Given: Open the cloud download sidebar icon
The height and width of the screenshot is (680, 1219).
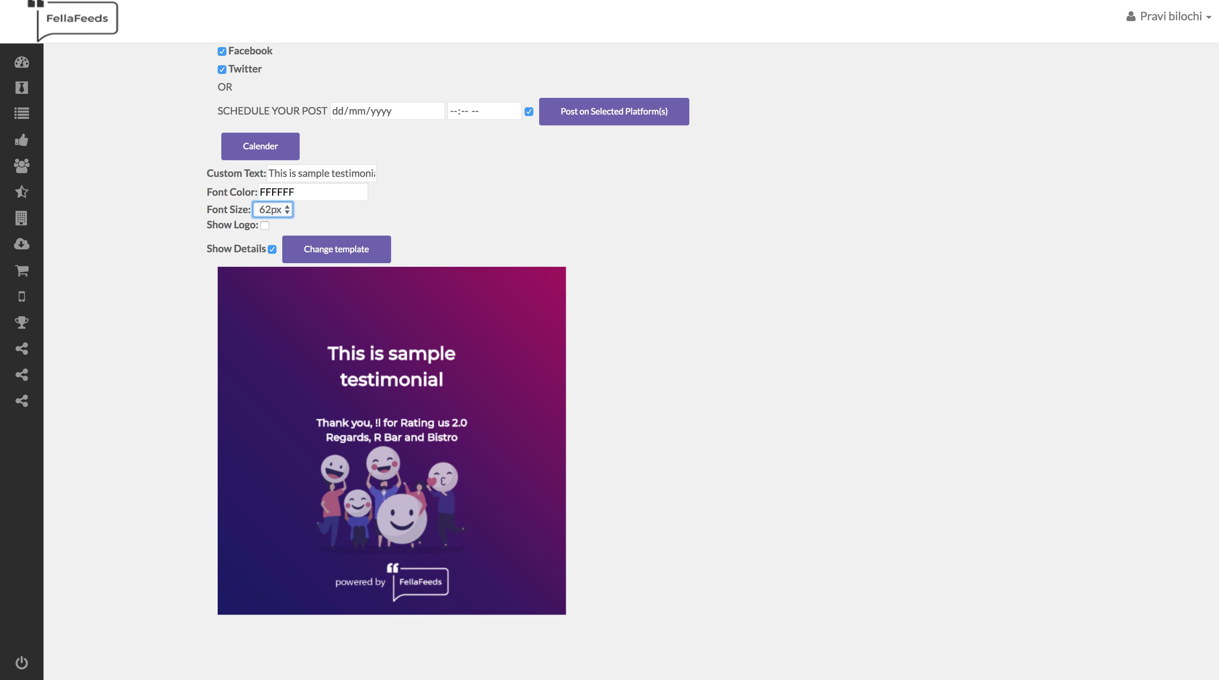Looking at the screenshot, I should click(21, 244).
